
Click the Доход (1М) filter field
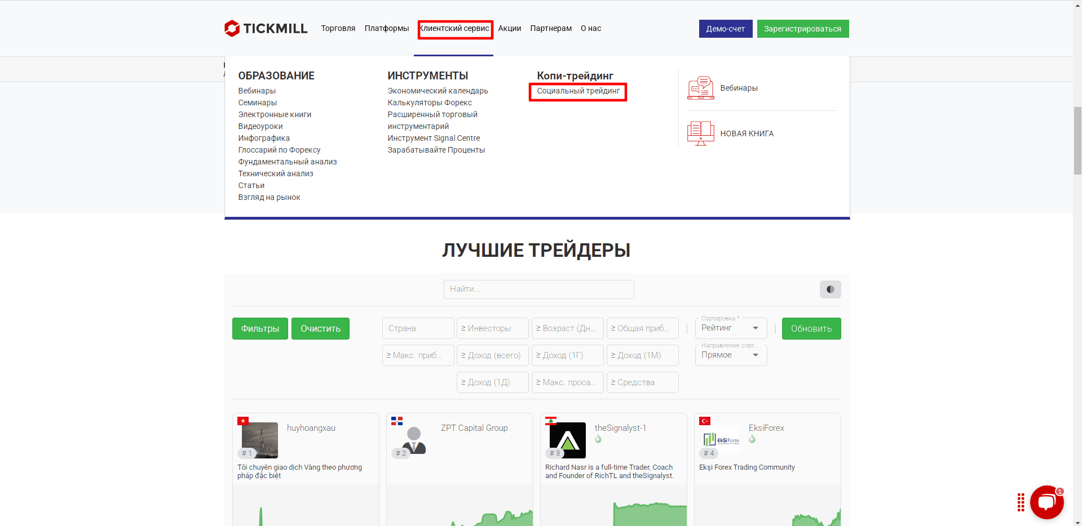coord(643,355)
